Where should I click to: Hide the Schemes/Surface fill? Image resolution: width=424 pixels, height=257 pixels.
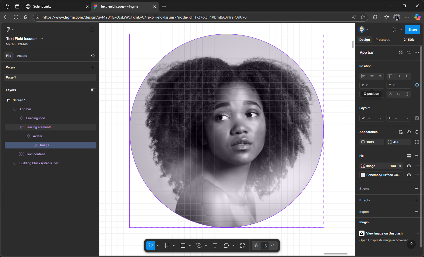409,175
